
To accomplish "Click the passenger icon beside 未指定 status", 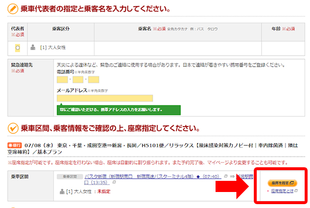I will click(62, 192).
